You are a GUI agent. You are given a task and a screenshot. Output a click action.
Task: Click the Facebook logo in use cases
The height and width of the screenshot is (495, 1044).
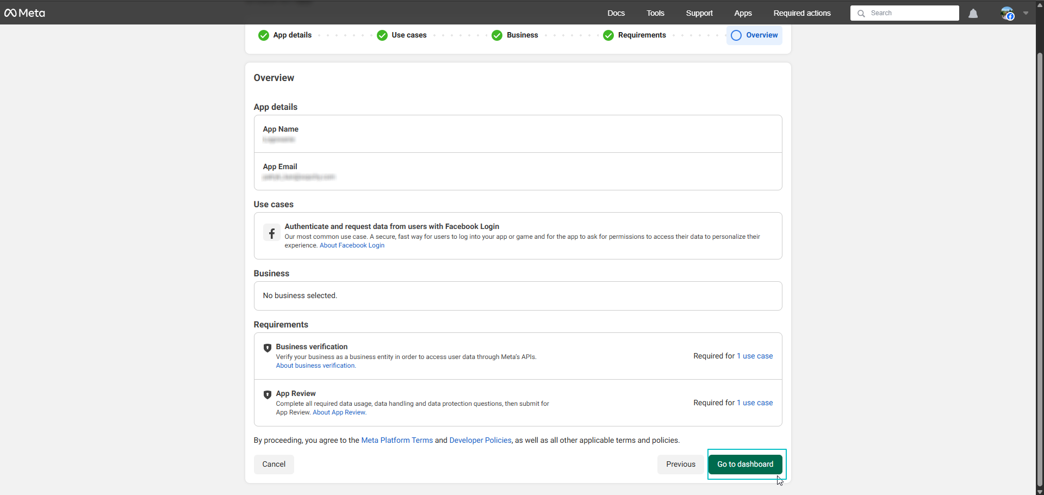[272, 233]
